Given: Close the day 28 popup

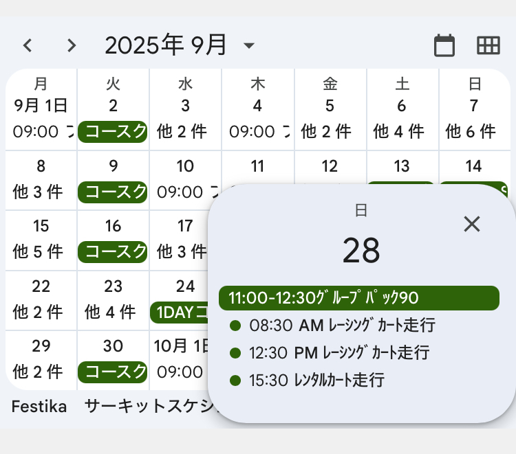Looking at the screenshot, I should (x=472, y=224).
